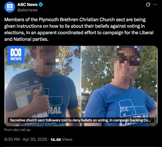The width and height of the screenshot is (162, 147).
Task: Open the three-dot more options menu
Action: [x=155, y=5]
